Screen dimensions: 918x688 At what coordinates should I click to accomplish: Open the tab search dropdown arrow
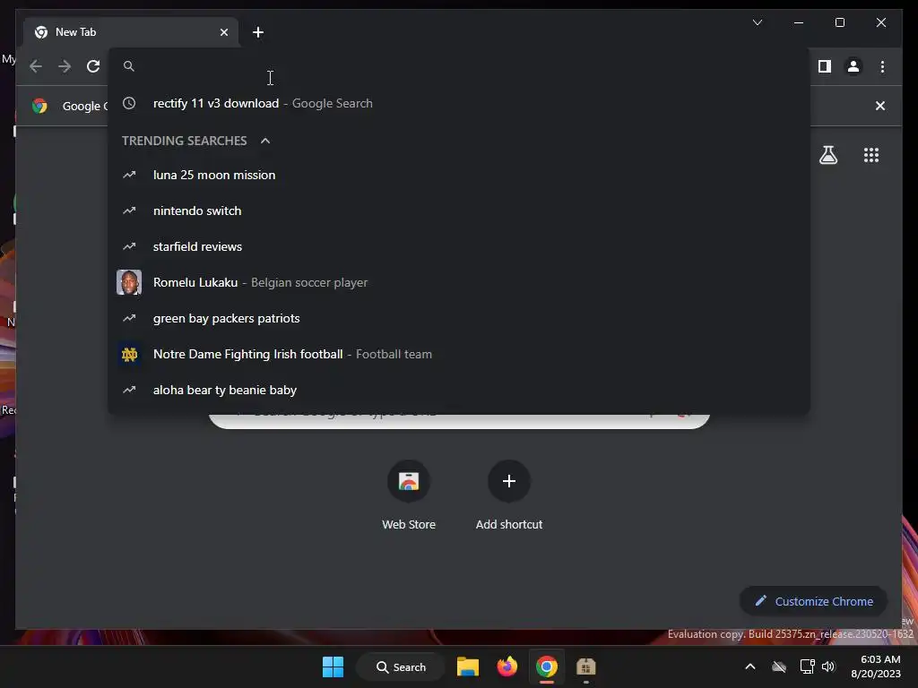(x=757, y=22)
